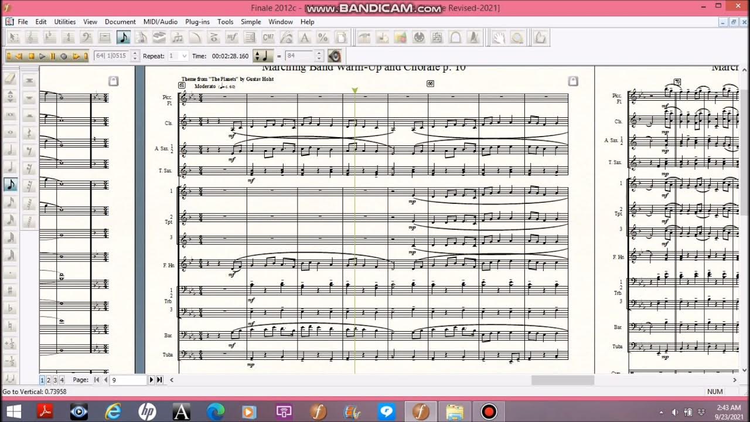Open the tempo note duration selector

[x=263, y=56]
